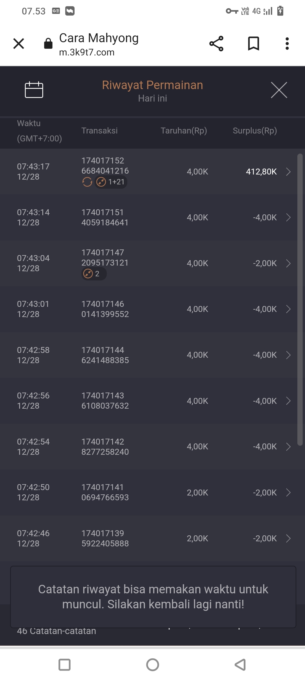Tap the lock icon beside the site URL
Viewport: 305px width, 681px height.
[x=48, y=44]
